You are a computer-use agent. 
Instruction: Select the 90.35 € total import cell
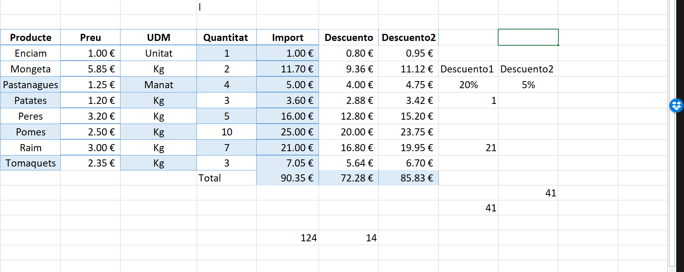point(287,178)
